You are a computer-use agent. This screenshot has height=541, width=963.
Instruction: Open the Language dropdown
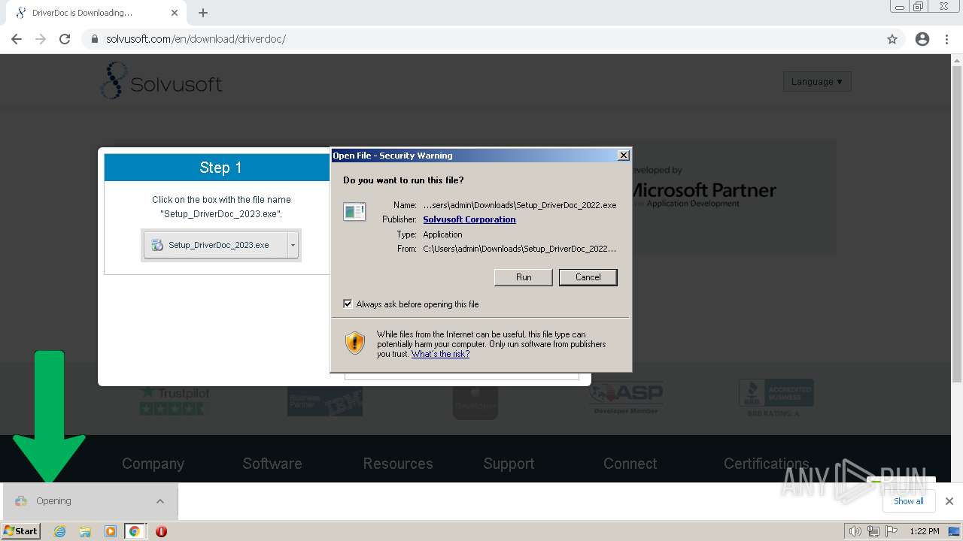817,81
